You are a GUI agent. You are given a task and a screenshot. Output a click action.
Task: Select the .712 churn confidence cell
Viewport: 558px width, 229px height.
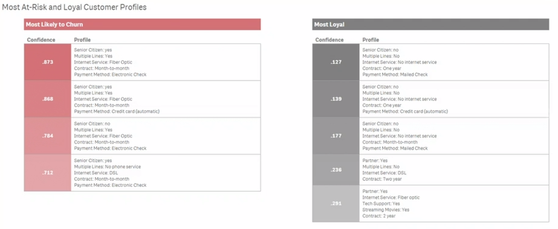(48, 172)
